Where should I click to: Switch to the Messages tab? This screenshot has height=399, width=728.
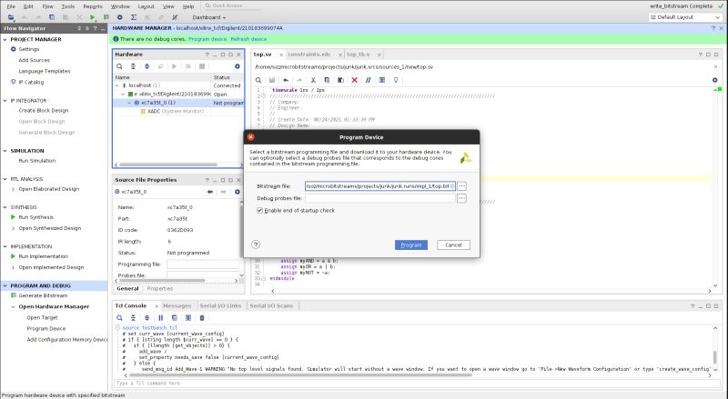click(x=177, y=305)
